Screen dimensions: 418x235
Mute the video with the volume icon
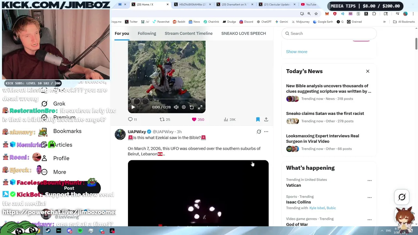176,107
